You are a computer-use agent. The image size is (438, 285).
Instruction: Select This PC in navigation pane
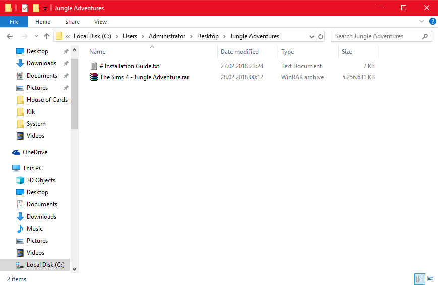(x=33, y=168)
